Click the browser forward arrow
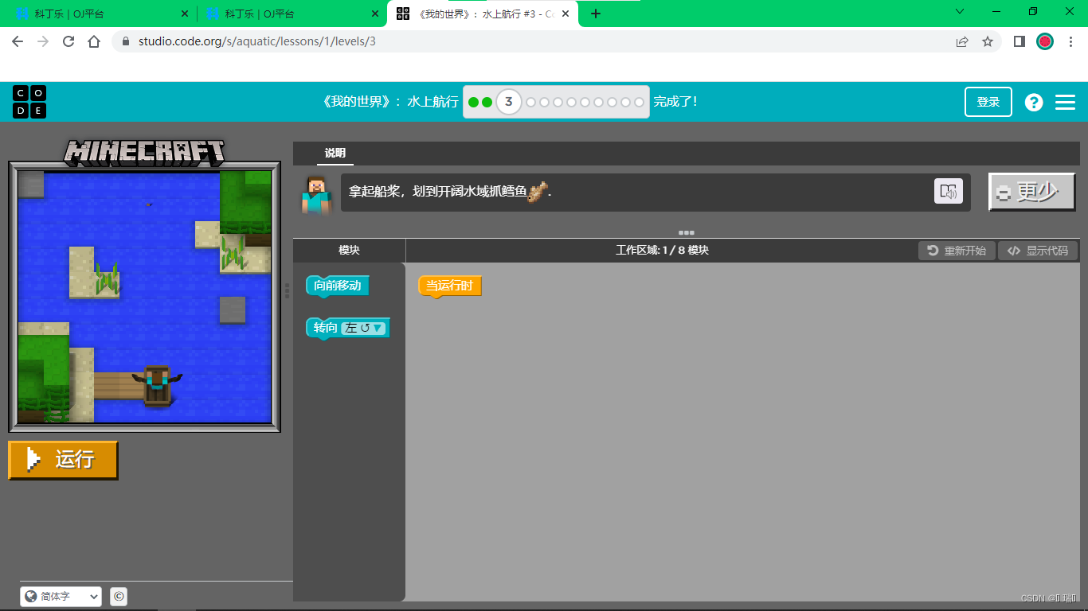 pyautogui.click(x=43, y=41)
